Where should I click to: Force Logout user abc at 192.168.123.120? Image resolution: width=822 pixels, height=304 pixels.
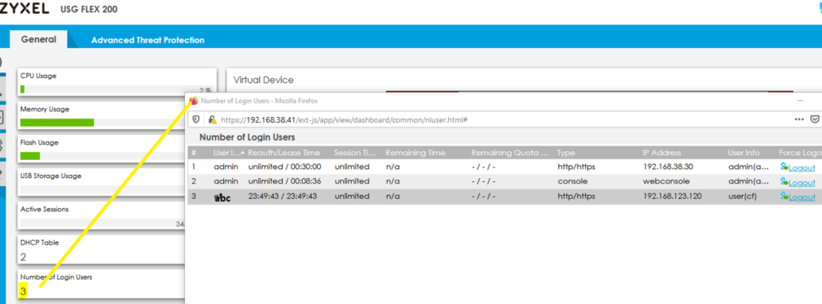(802, 197)
